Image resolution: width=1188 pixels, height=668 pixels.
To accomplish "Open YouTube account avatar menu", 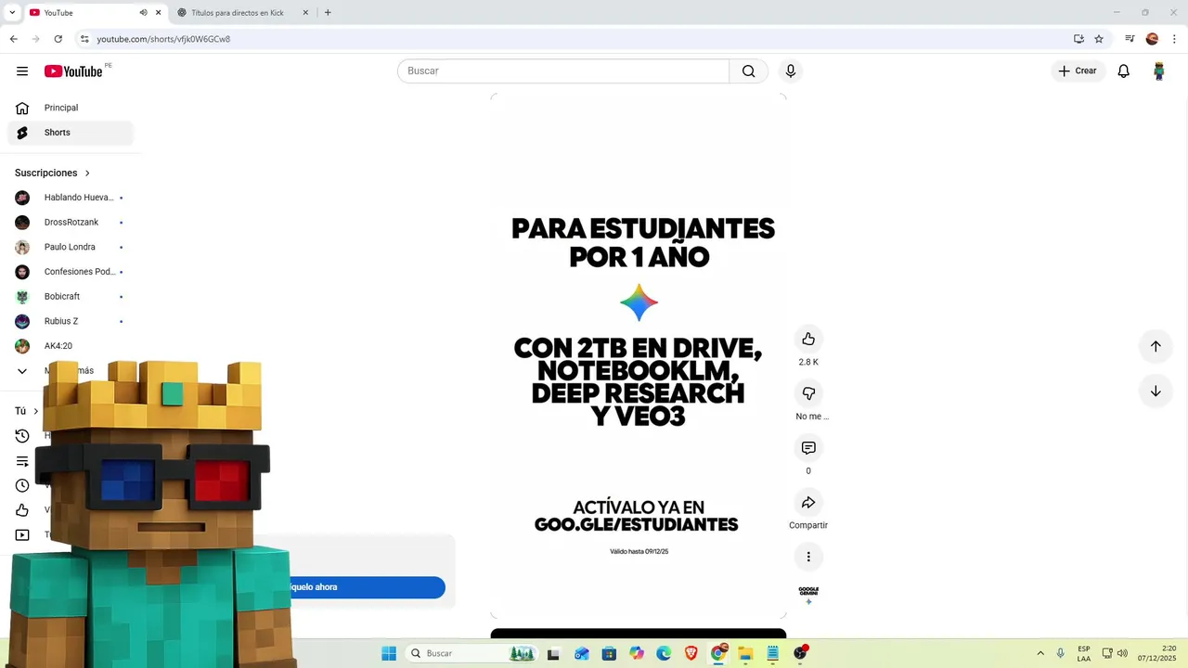I will click(1158, 71).
